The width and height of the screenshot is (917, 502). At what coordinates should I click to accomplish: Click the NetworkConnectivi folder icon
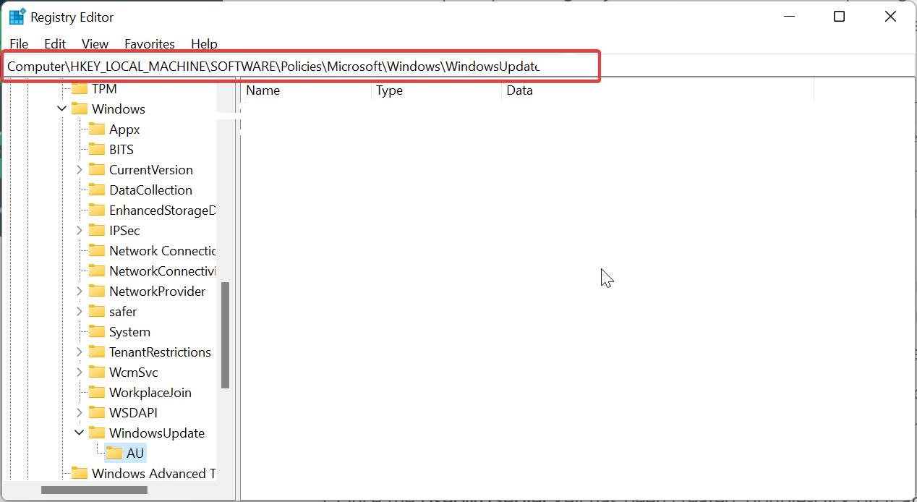97,271
